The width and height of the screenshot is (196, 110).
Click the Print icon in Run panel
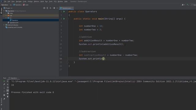tap(8, 94)
